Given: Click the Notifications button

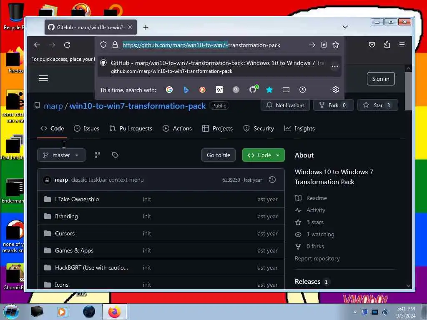Looking at the screenshot, I should pos(285,105).
